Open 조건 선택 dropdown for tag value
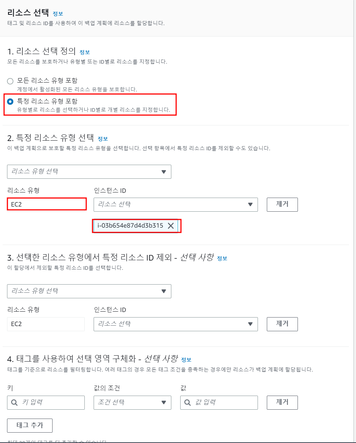 [132, 403]
